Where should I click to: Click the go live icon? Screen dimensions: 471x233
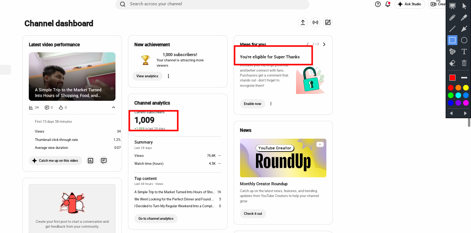coord(315,23)
